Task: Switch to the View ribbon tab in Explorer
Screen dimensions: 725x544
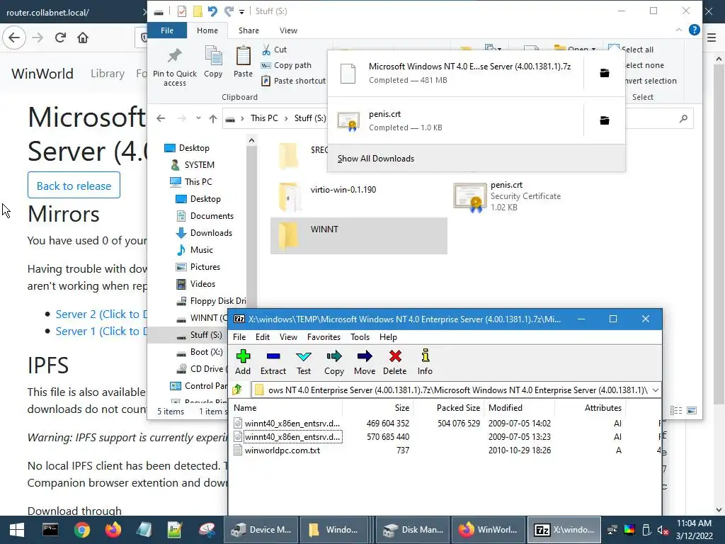Action: [288, 30]
